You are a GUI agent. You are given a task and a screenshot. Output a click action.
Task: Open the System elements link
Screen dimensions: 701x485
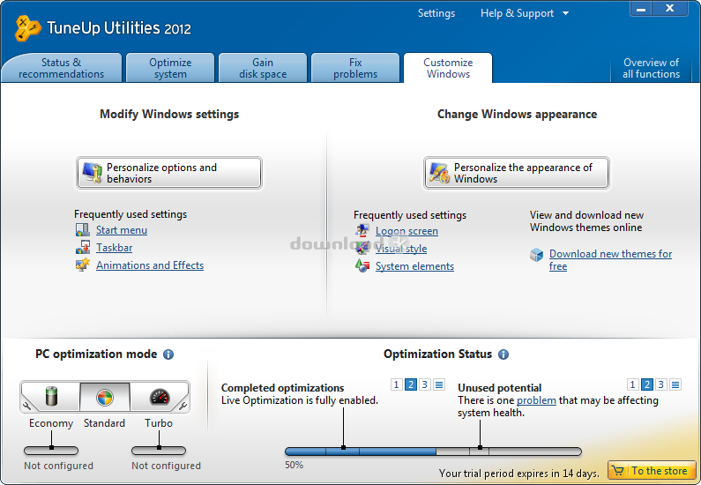coord(415,266)
